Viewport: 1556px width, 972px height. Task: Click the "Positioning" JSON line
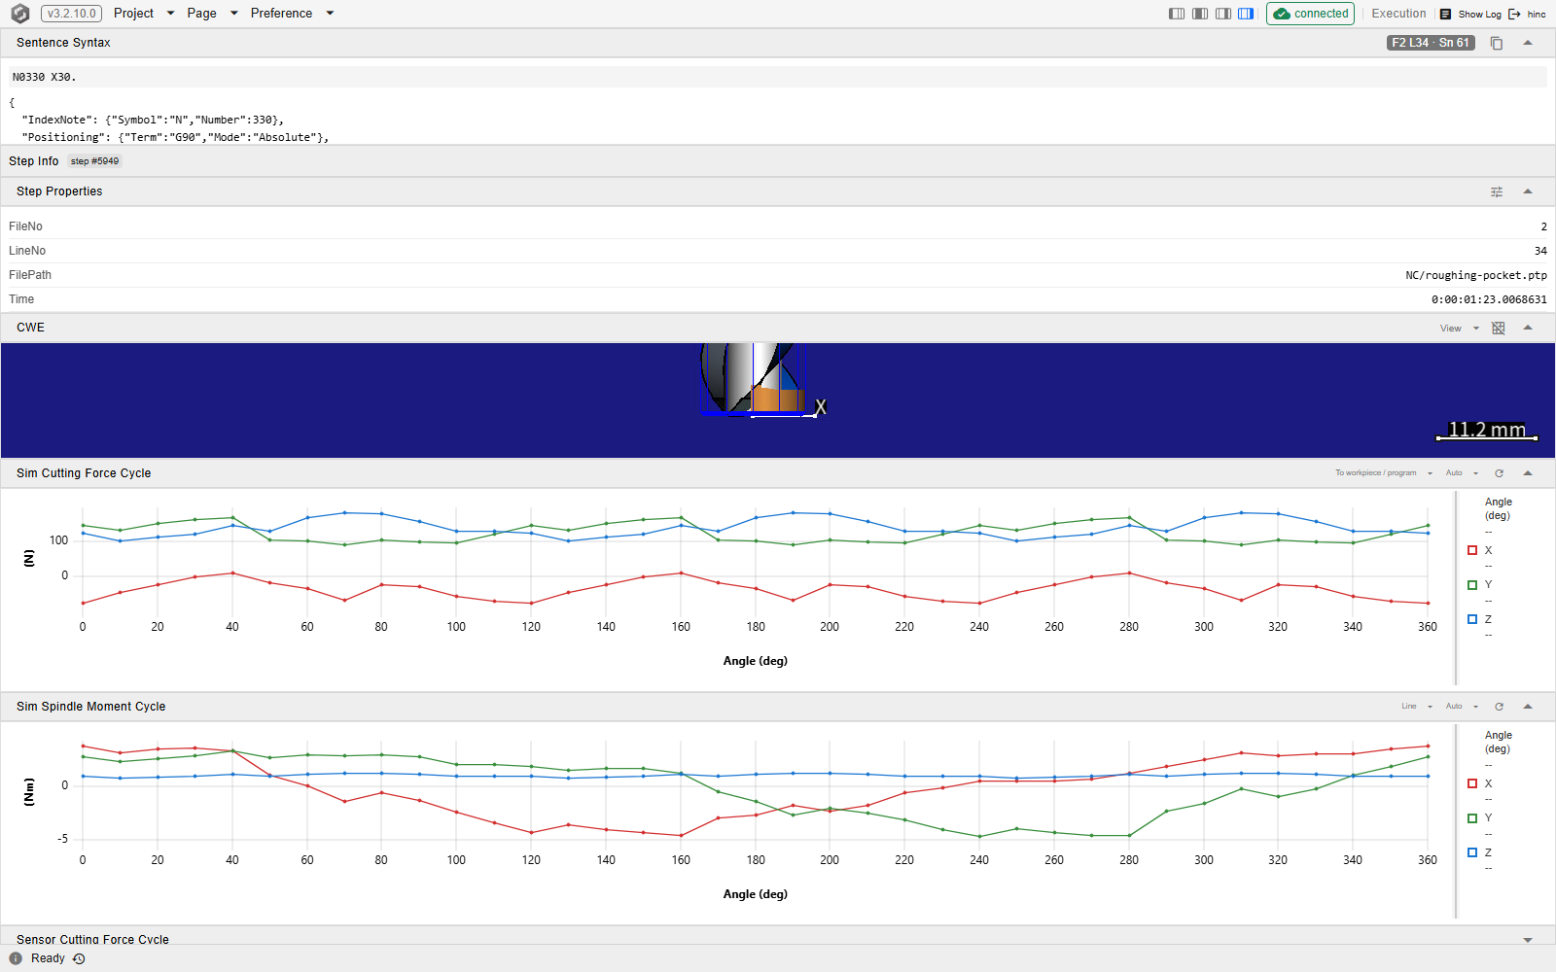tap(175, 138)
